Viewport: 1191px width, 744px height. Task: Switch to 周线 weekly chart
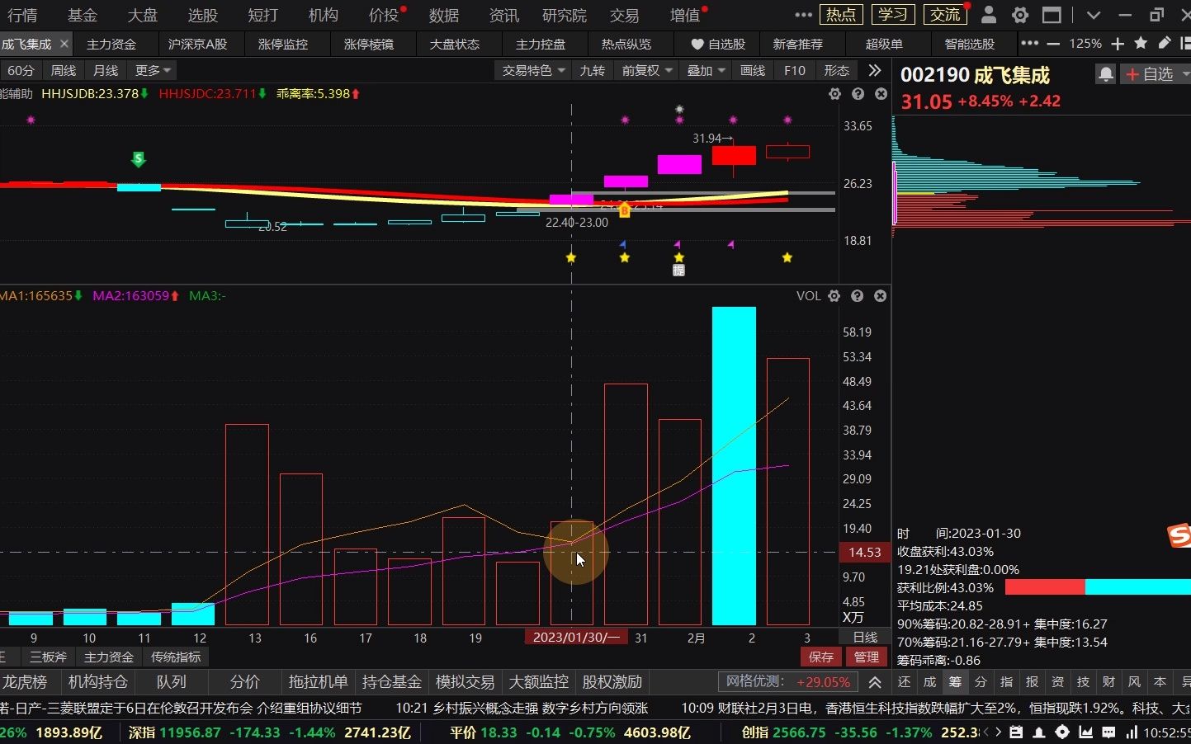[63, 70]
